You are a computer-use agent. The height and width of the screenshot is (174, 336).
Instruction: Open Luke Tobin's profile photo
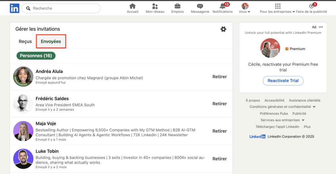click(23, 159)
